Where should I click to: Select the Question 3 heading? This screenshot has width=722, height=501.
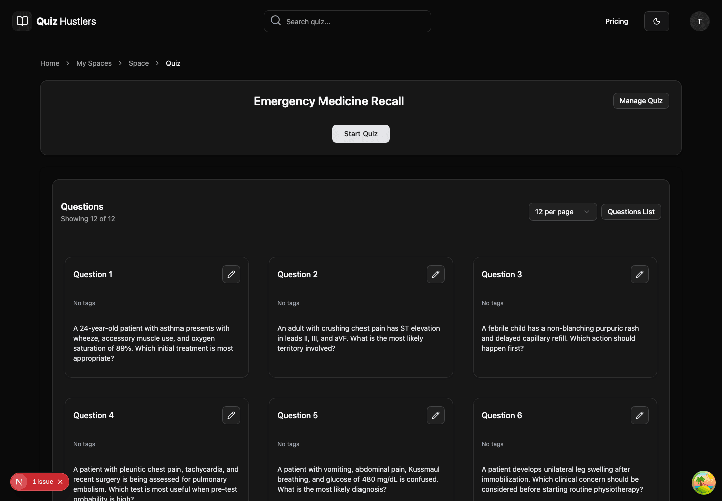[x=502, y=274]
